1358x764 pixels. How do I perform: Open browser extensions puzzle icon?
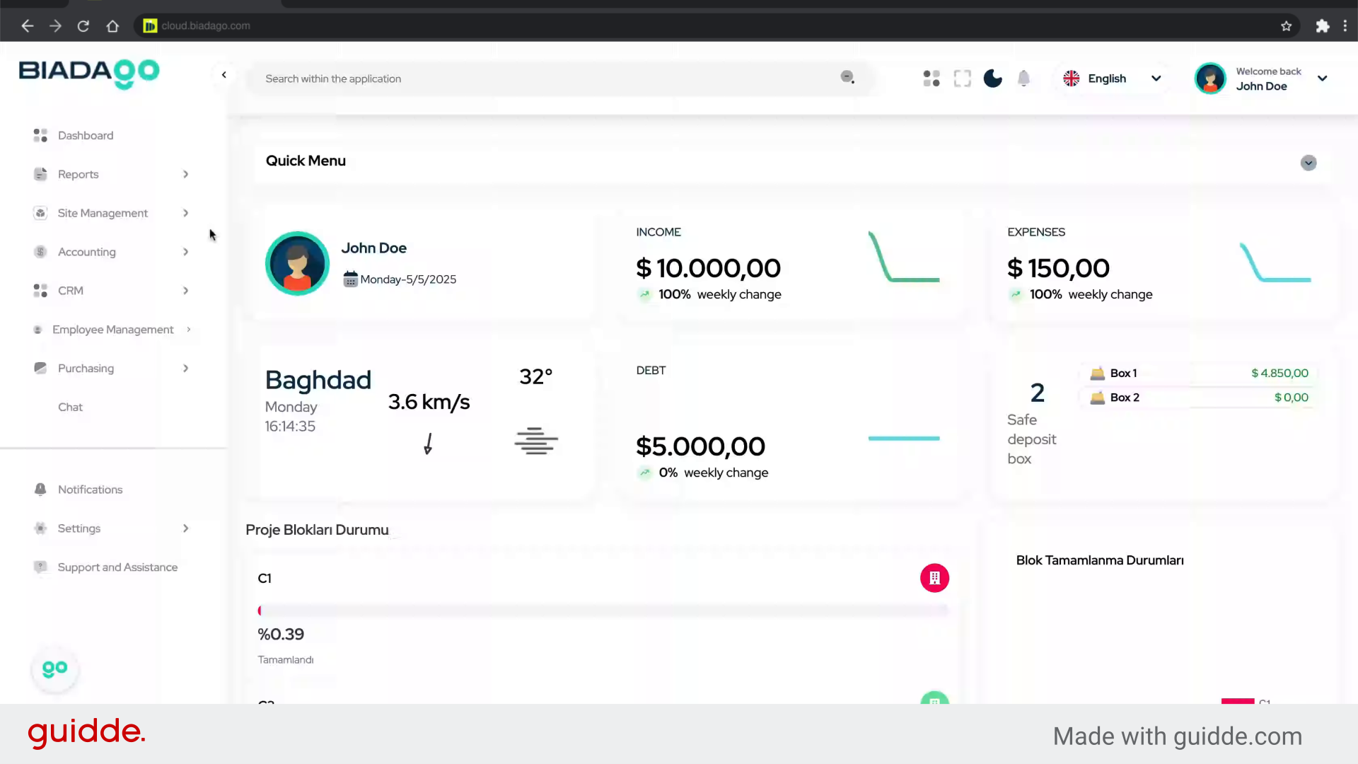pyautogui.click(x=1322, y=26)
